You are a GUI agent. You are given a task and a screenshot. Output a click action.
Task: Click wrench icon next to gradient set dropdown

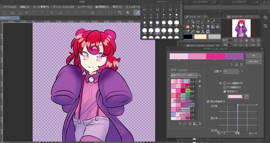click(x=200, y=75)
